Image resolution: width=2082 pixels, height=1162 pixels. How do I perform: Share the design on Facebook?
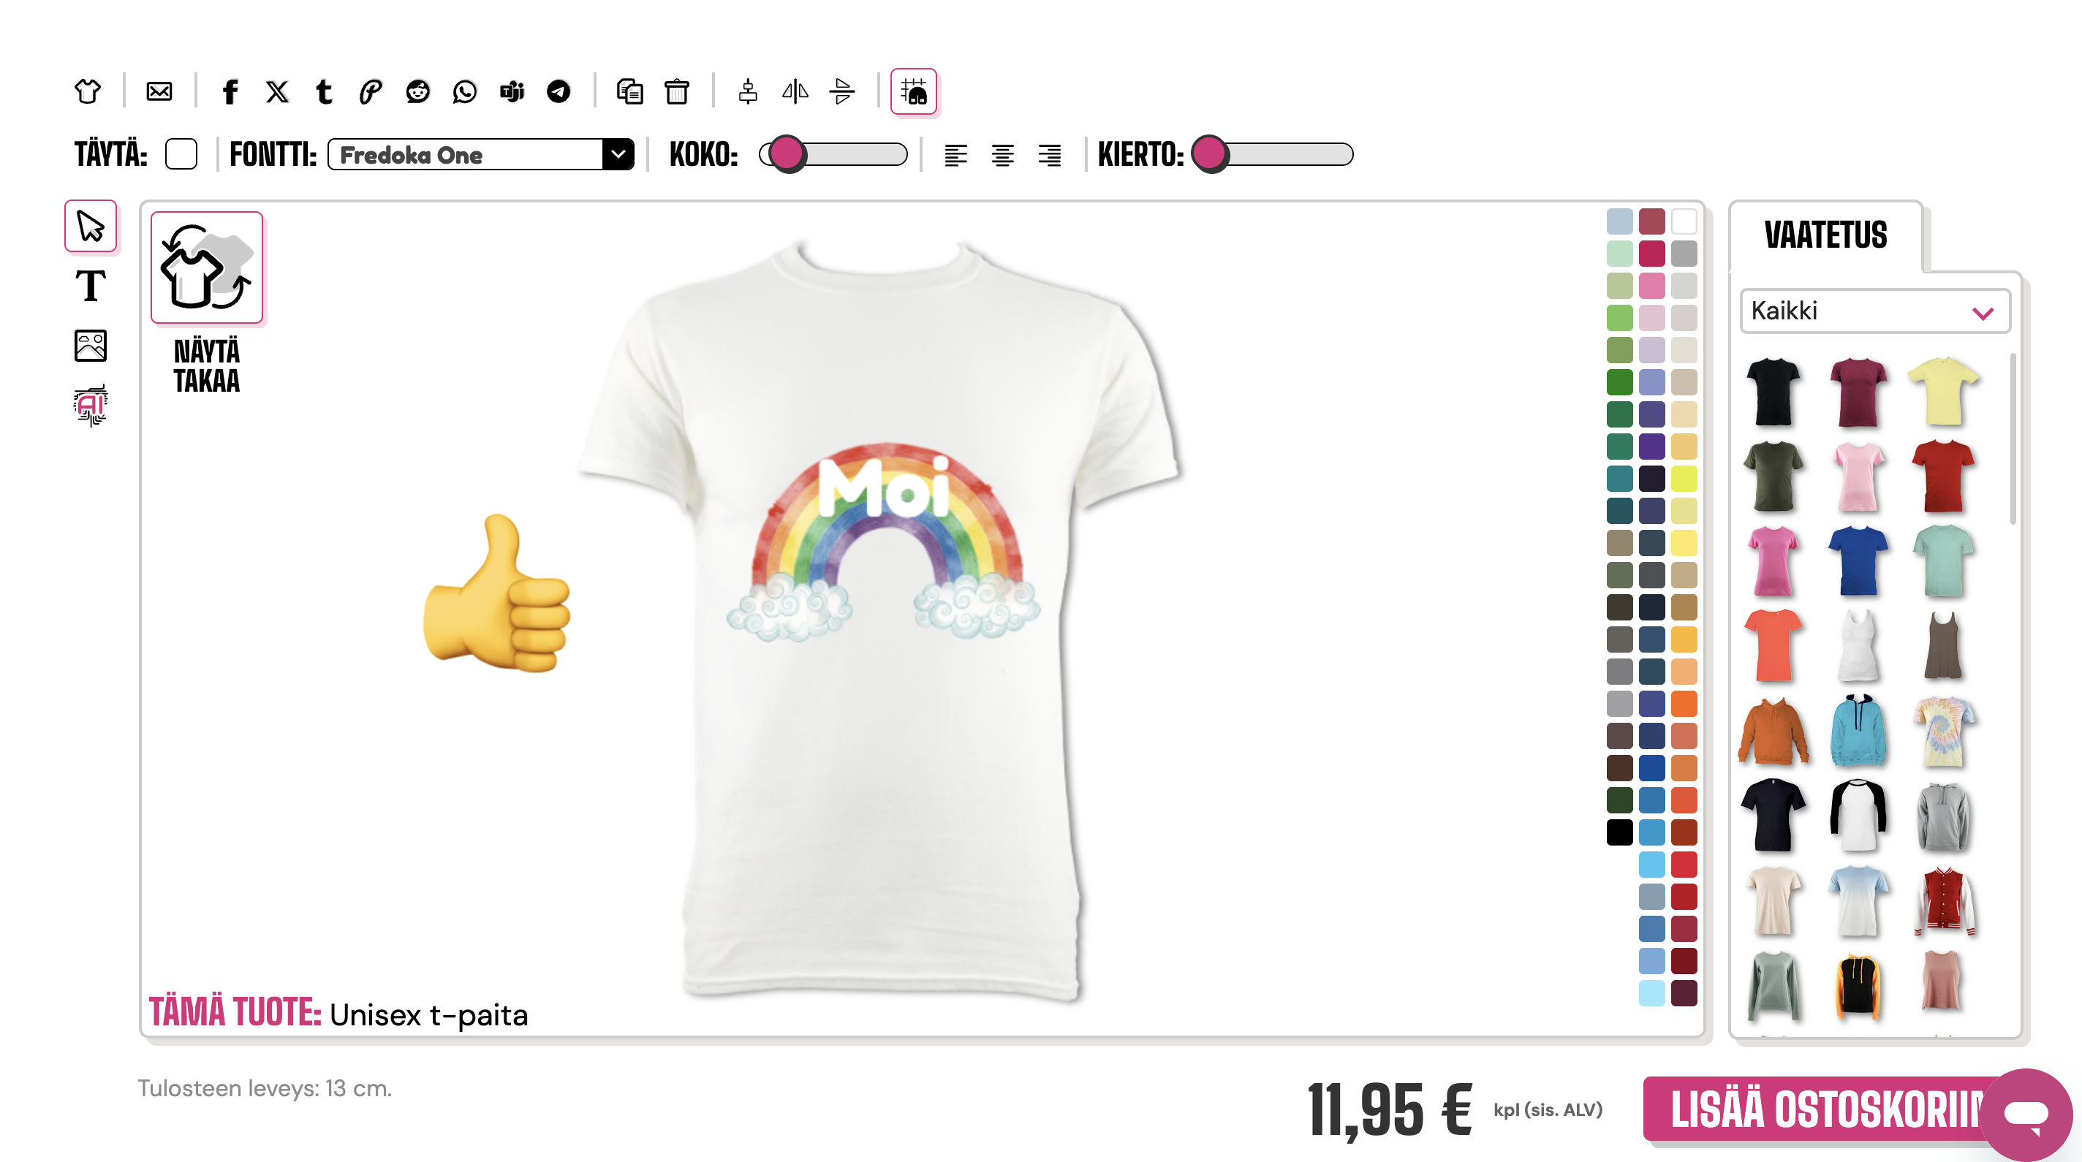tap(230, 91)
